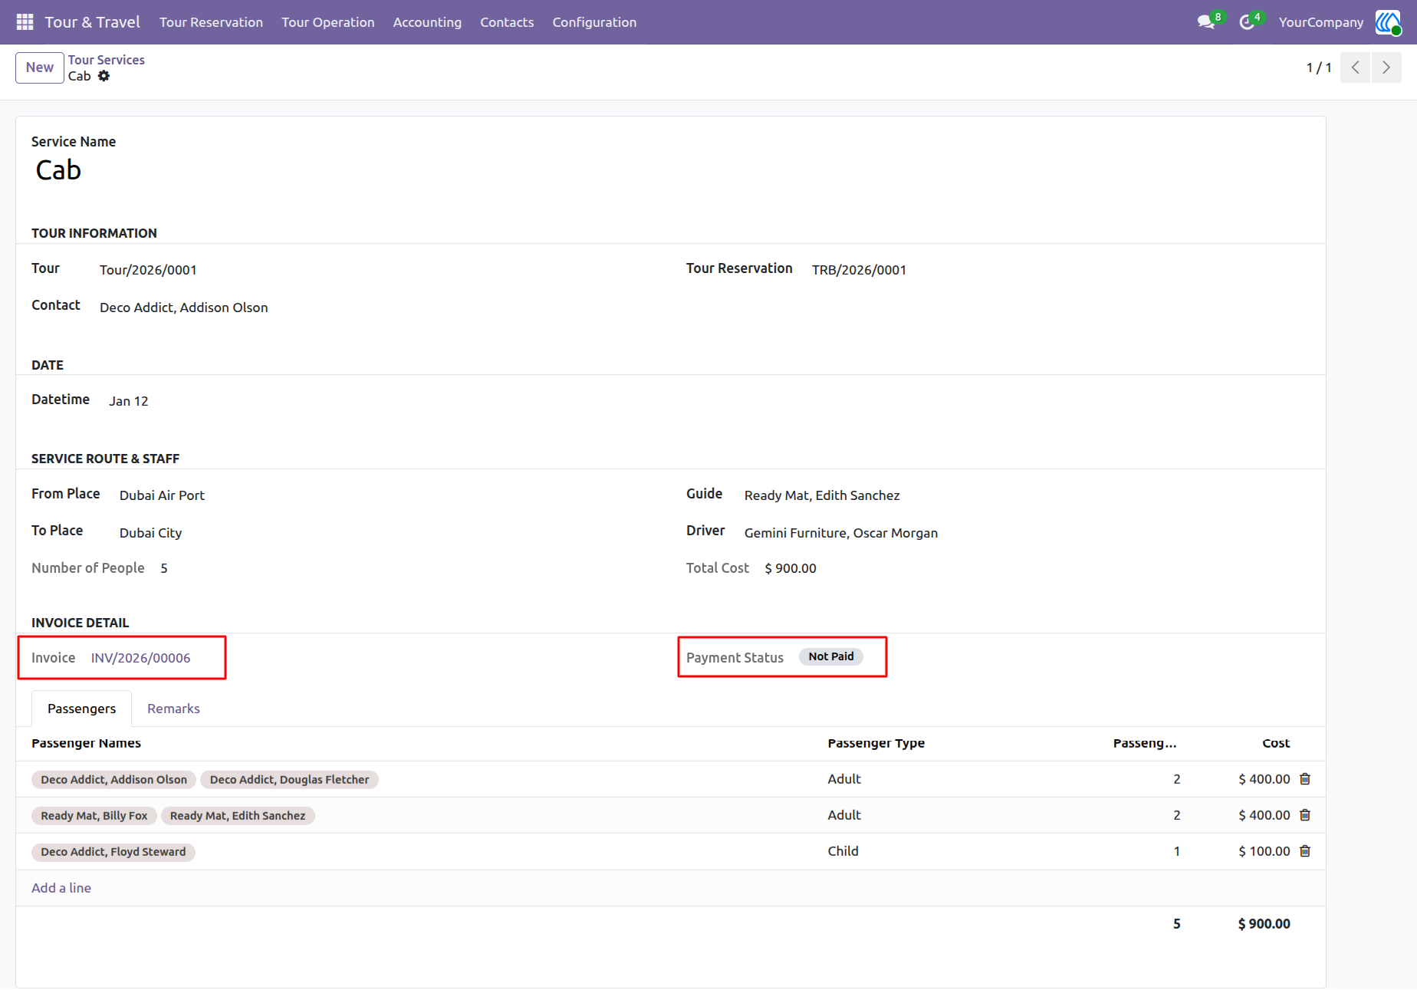Click the Datetime field Jan 12

click(x=129, y=401)
